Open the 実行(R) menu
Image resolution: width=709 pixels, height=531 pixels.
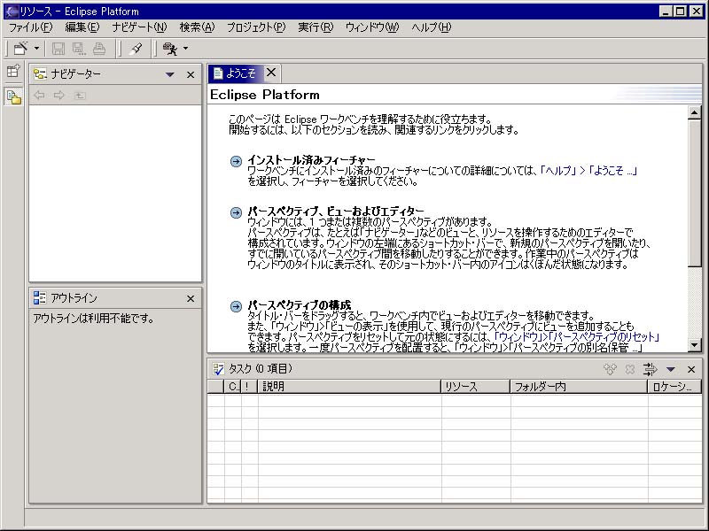316,27
